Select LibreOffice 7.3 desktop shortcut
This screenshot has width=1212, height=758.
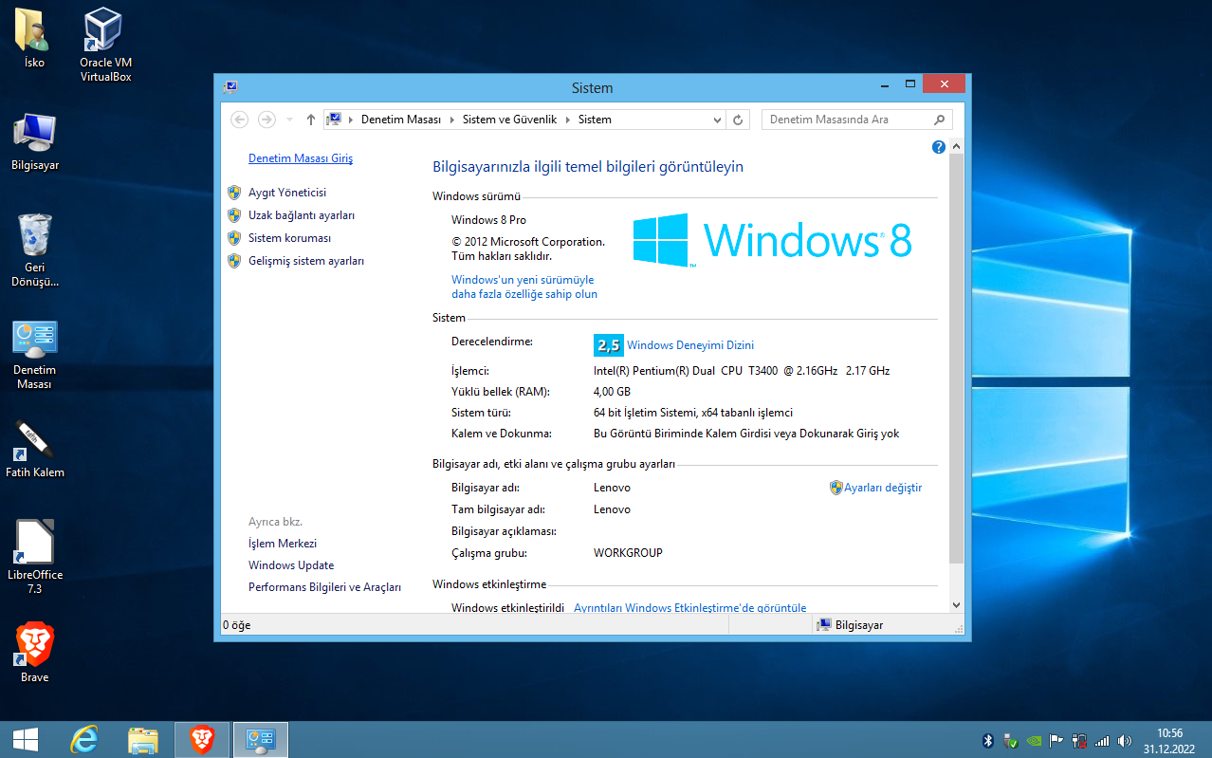(x=35, y=557)
